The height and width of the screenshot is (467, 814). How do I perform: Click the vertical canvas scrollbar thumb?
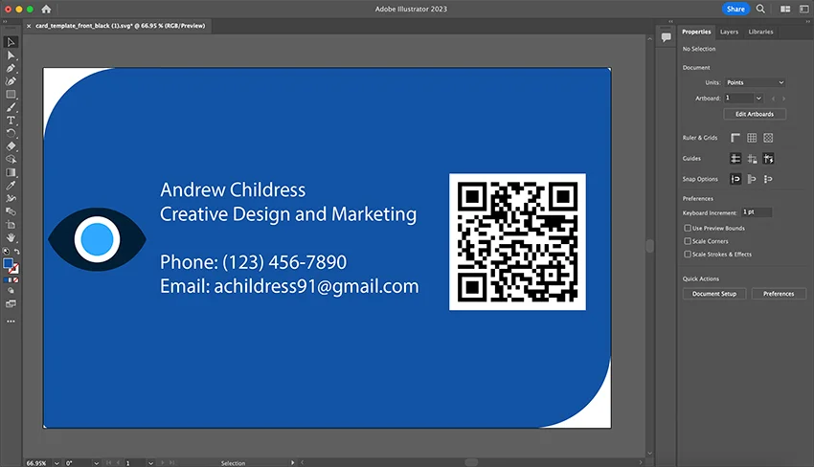pyautogui.click(x=649, y=245)
